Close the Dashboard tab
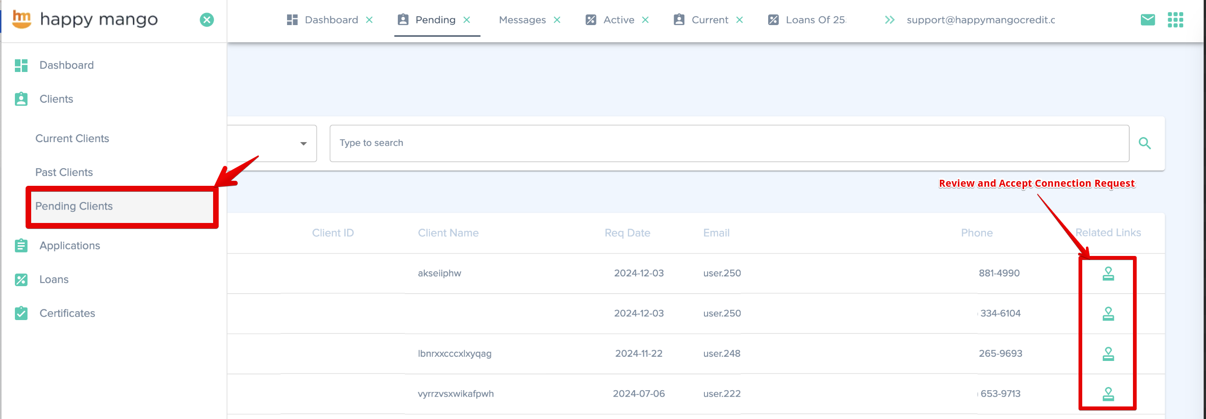Viewport: 1206px width, 419px height. (x=369, y=20)
